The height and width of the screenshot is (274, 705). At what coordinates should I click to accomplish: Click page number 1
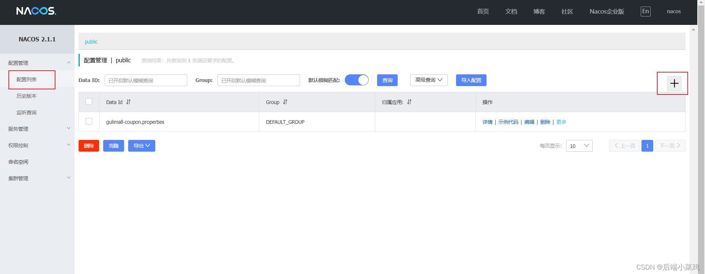647,146
